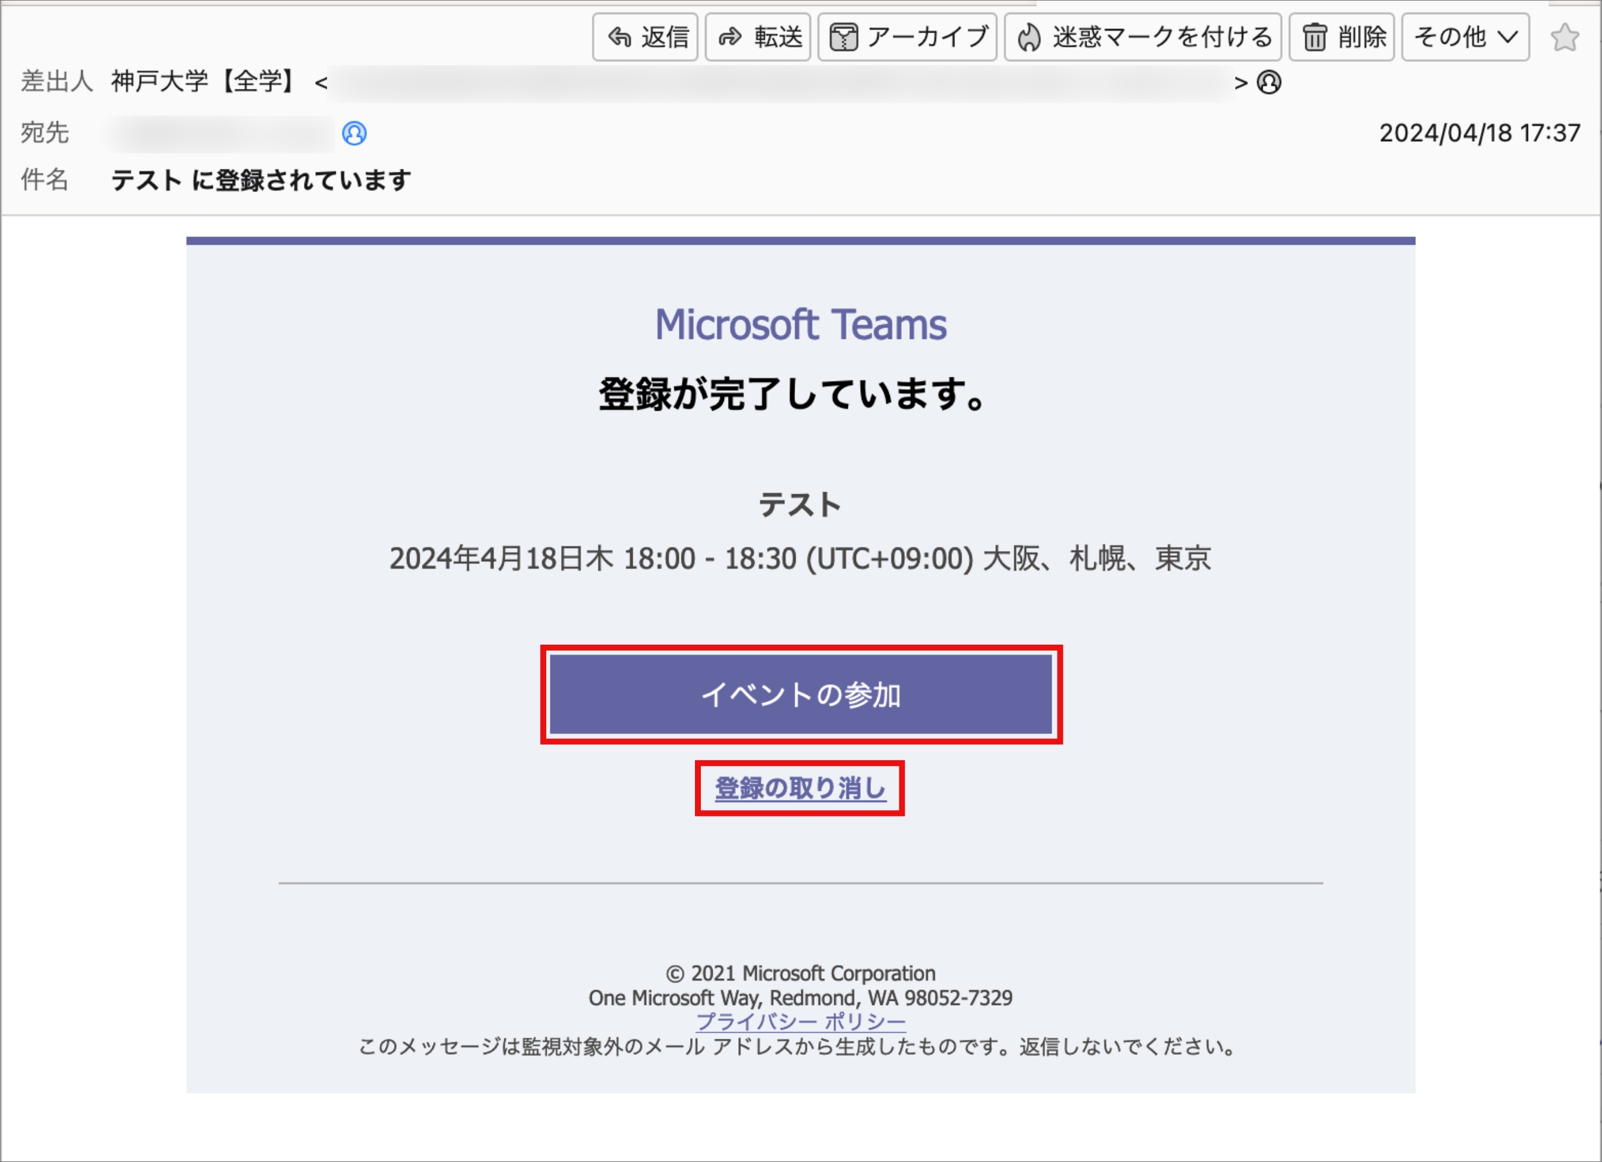The width and height of the screenshot is (1602, 1162).
Task: Click the heading 登録が完了しています。
Action: pos(793,394)
